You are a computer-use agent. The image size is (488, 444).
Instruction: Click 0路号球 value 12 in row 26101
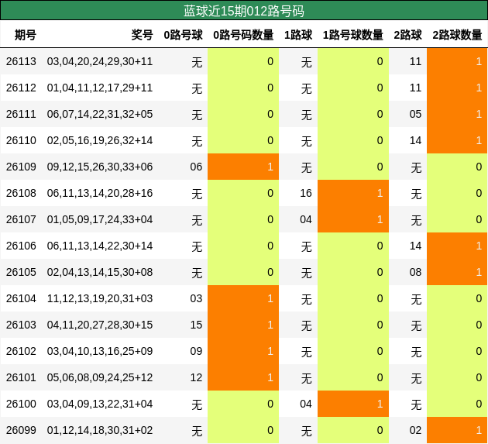[x=196, y=377]
